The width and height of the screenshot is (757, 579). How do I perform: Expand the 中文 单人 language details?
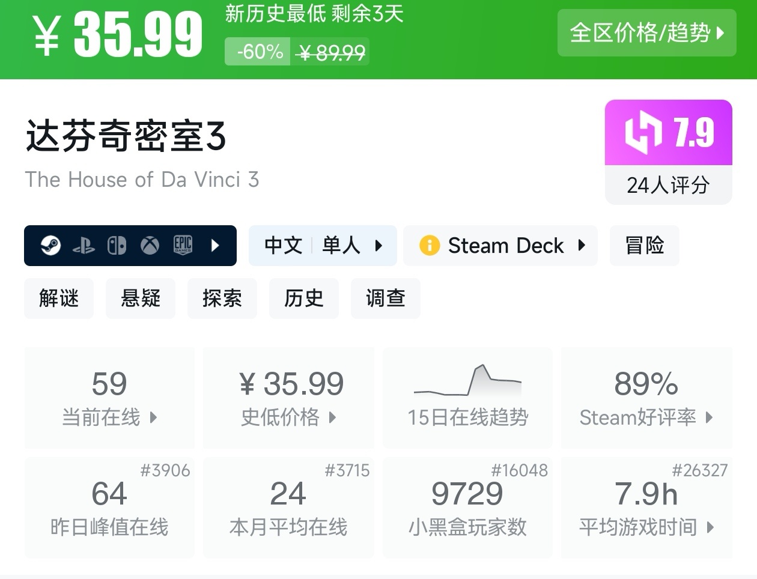click(323, 245)
